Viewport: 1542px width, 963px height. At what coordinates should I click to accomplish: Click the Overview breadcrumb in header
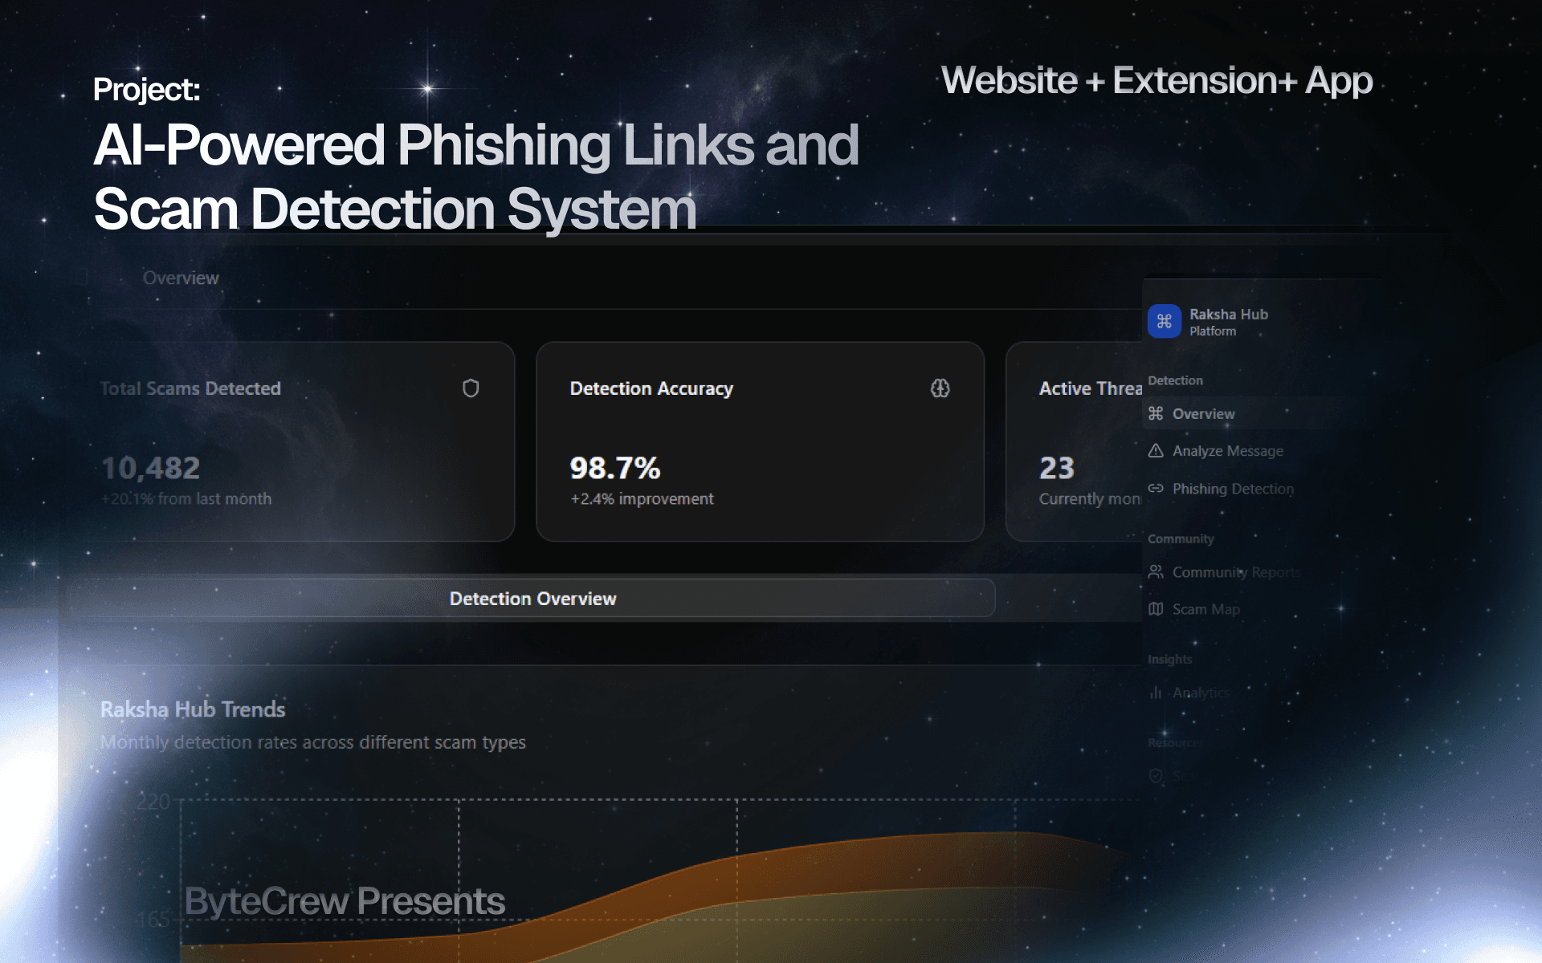point(181,278)
